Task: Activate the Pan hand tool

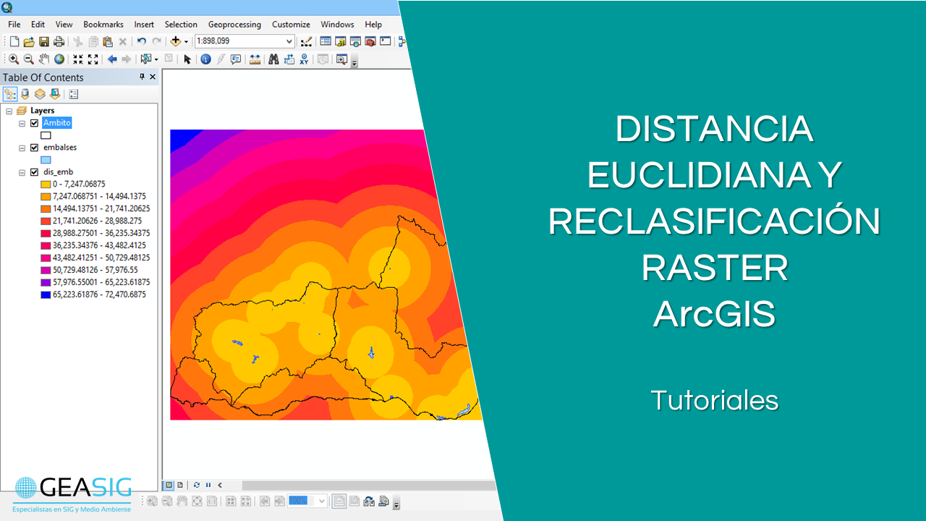Action: click(44, 59)
